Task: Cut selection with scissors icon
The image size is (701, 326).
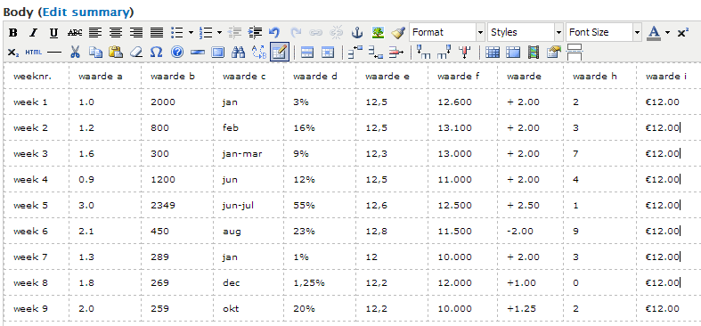Action: 75,53
